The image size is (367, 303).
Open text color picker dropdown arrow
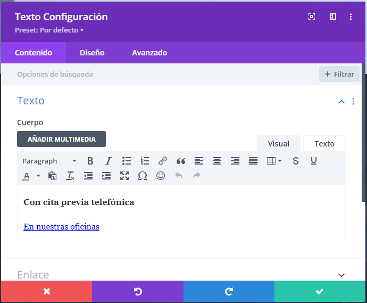38,176
